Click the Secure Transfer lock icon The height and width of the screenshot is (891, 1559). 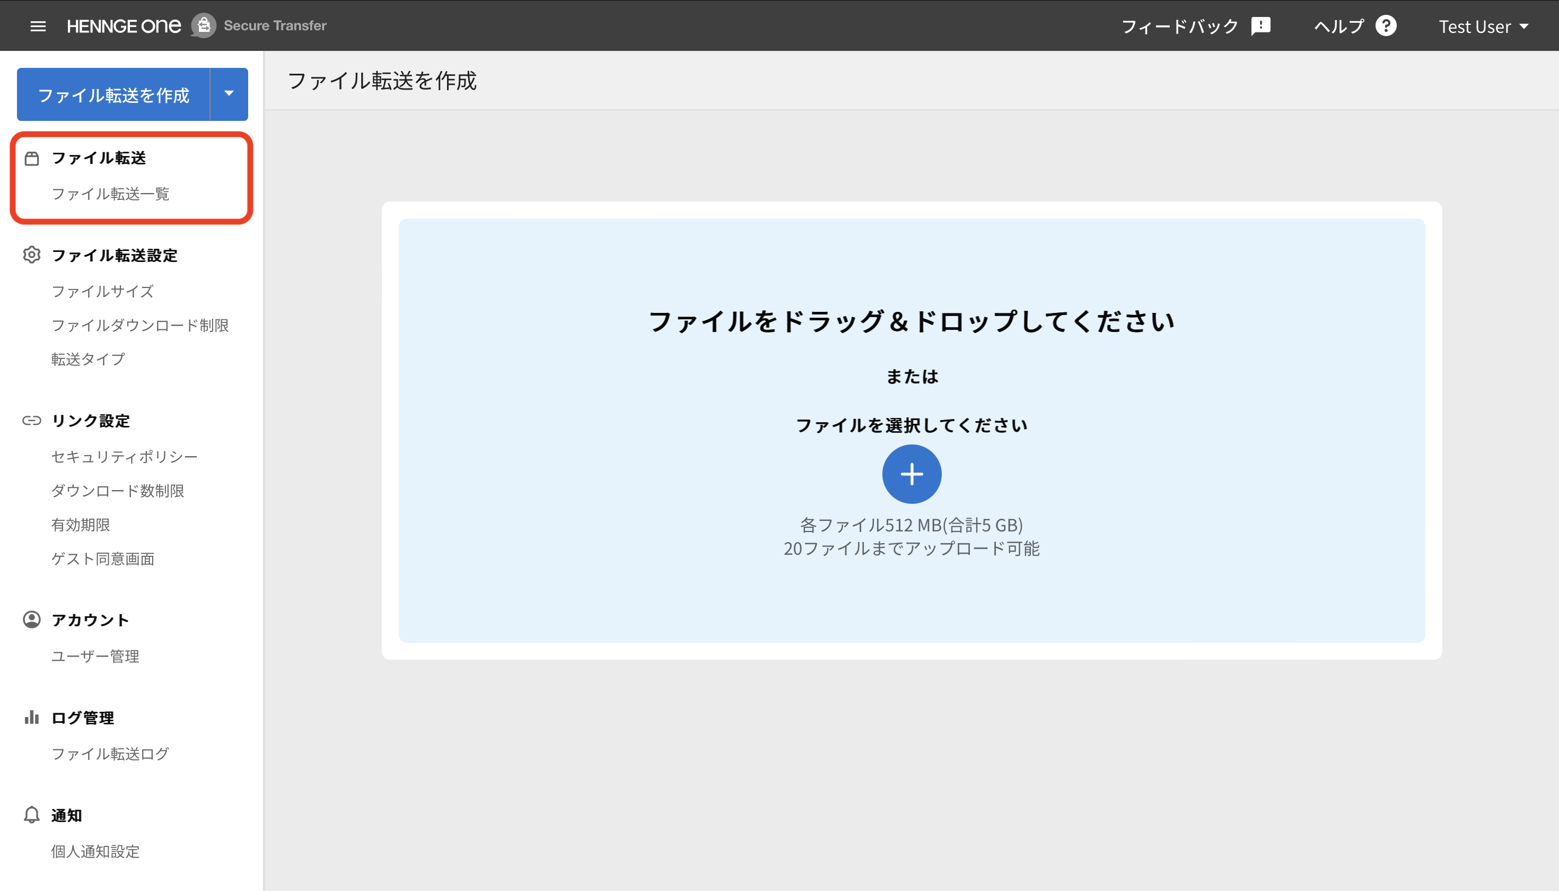click(204, 25)
